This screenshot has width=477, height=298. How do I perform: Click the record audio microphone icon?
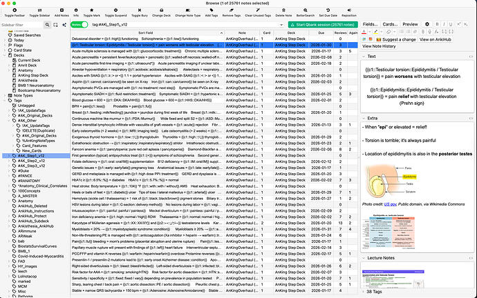coord(429,32)
